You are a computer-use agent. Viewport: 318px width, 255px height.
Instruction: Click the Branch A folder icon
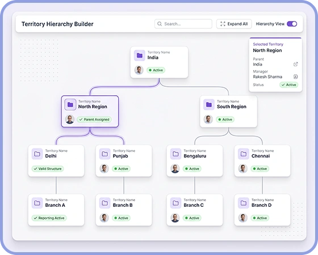[37, 203]
